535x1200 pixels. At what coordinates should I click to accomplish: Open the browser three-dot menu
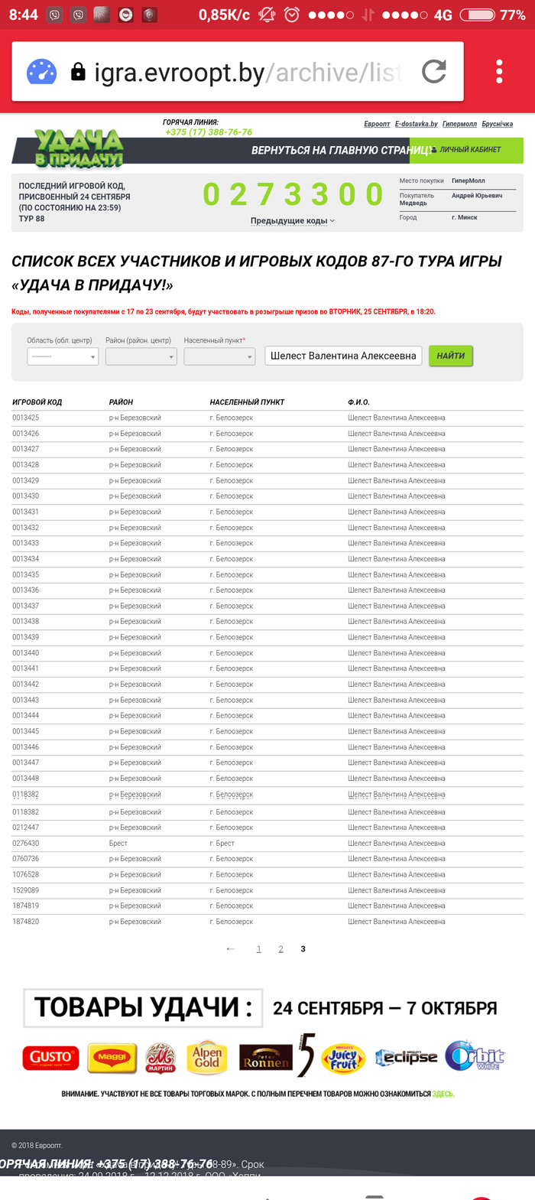(499, 72)
